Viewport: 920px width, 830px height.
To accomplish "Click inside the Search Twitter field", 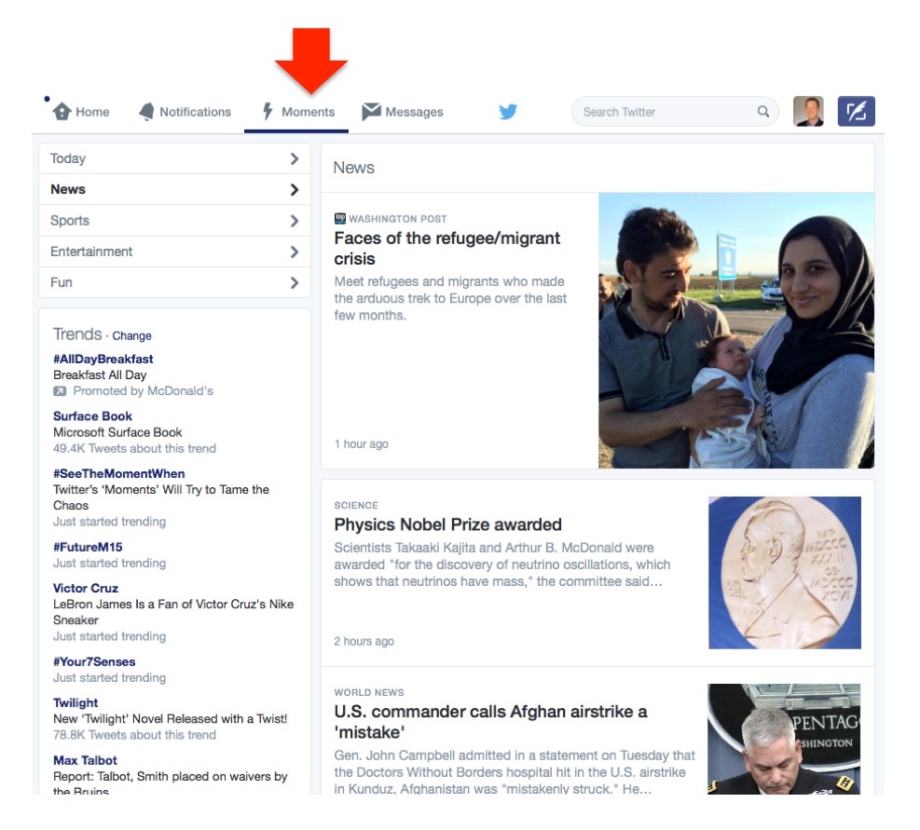I will point(662,112).
